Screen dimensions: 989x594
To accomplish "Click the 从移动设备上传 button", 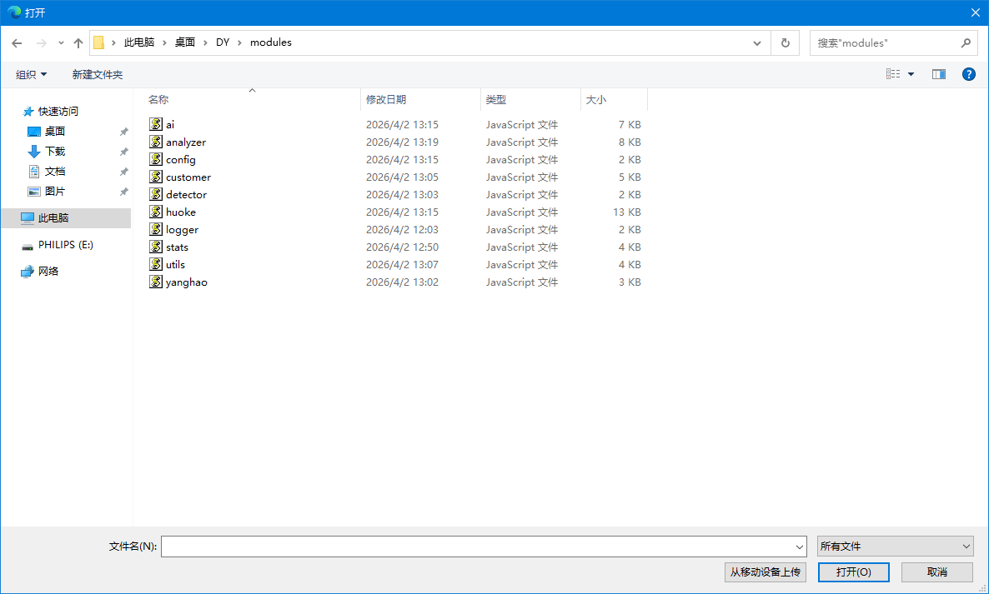I will point(765,572).
